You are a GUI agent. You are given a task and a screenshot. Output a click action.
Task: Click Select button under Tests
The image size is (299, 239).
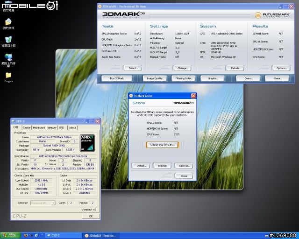pos(133,68)
